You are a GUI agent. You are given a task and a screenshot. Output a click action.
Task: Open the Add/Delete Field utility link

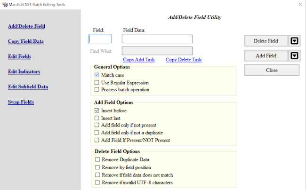(x=26, y=26)
